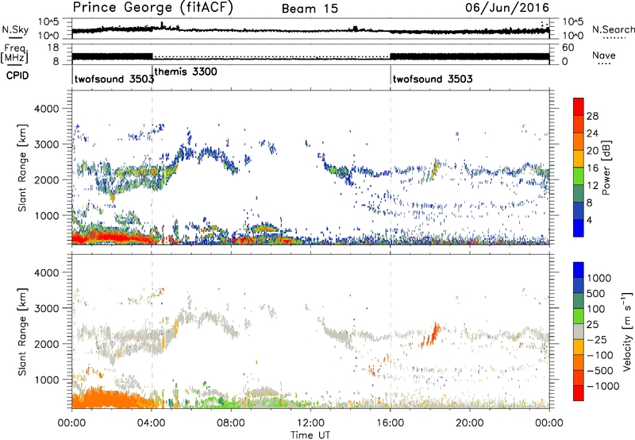635x440 pixels.
Task: Click the "60" tick on the Nave axis
Action: (x=568, y=48)
